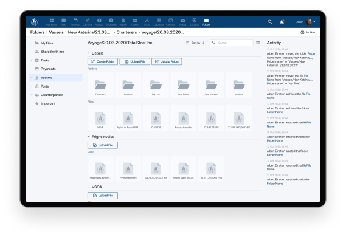Open the Sort by dropdown

pos(195,43)
